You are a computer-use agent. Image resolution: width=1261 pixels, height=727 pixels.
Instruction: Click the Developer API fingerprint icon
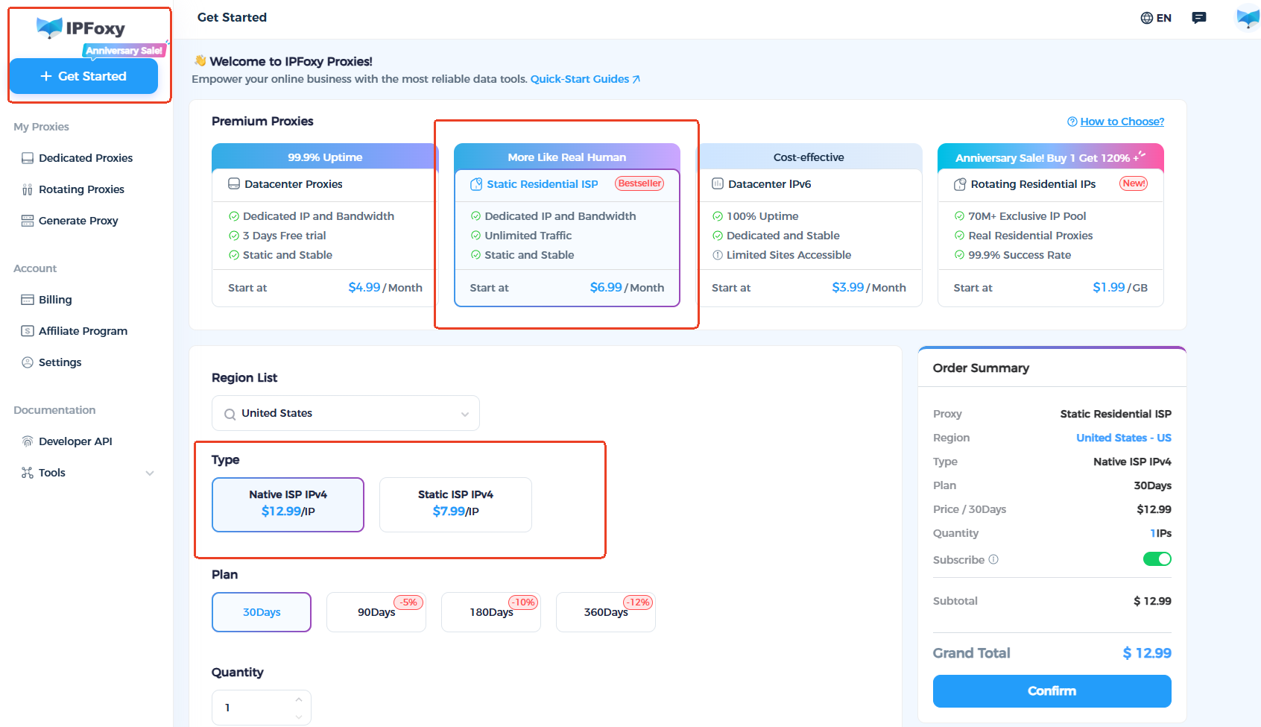(28, 441)
